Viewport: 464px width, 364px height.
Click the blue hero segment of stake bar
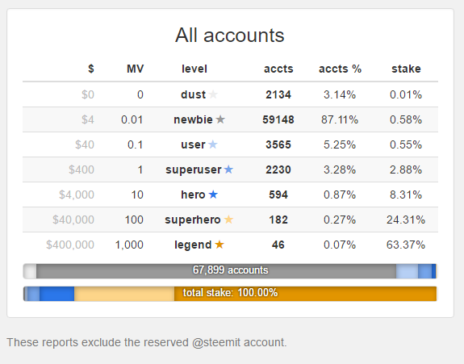coord(56,294)
